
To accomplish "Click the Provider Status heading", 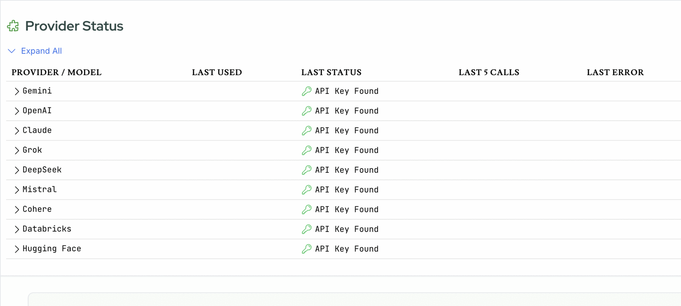I will pyautogui.click(x=74, y=26).
